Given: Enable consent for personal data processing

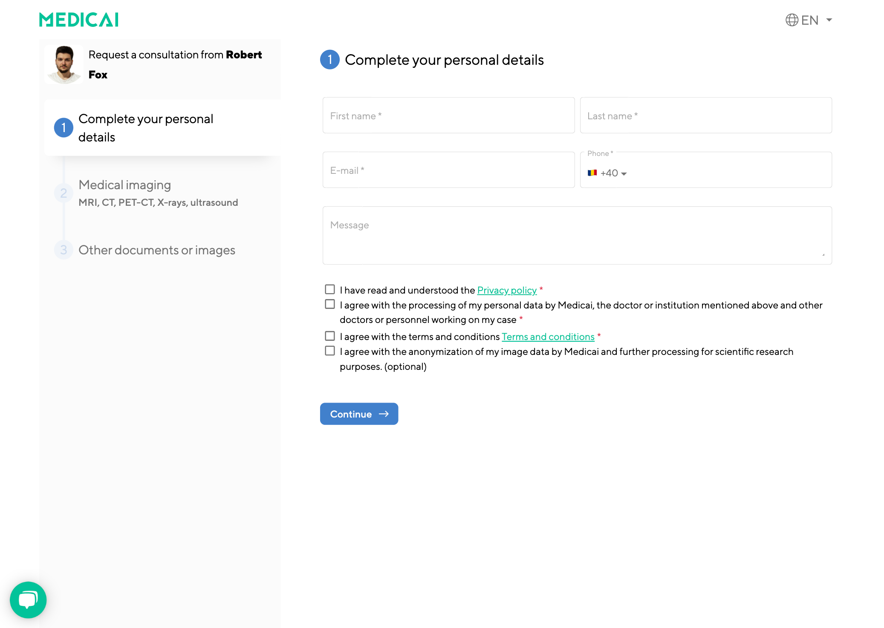Looking at the screenshot, I should 329,304.
